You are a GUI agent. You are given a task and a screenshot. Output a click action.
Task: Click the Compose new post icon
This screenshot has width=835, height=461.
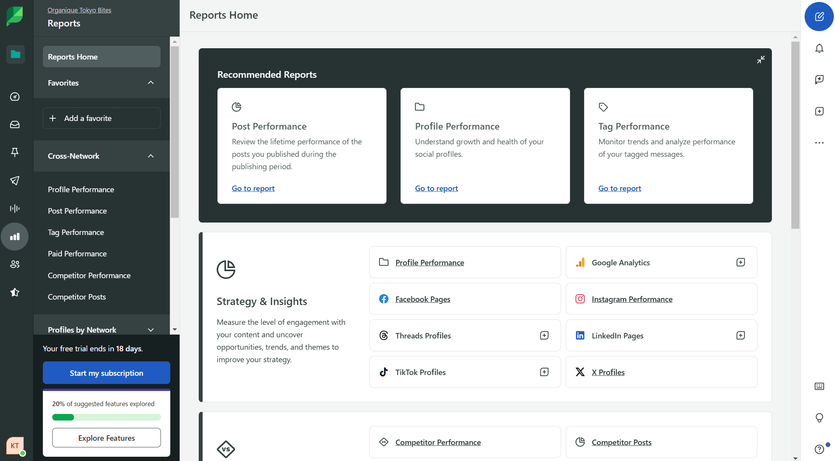click(819, 16)
